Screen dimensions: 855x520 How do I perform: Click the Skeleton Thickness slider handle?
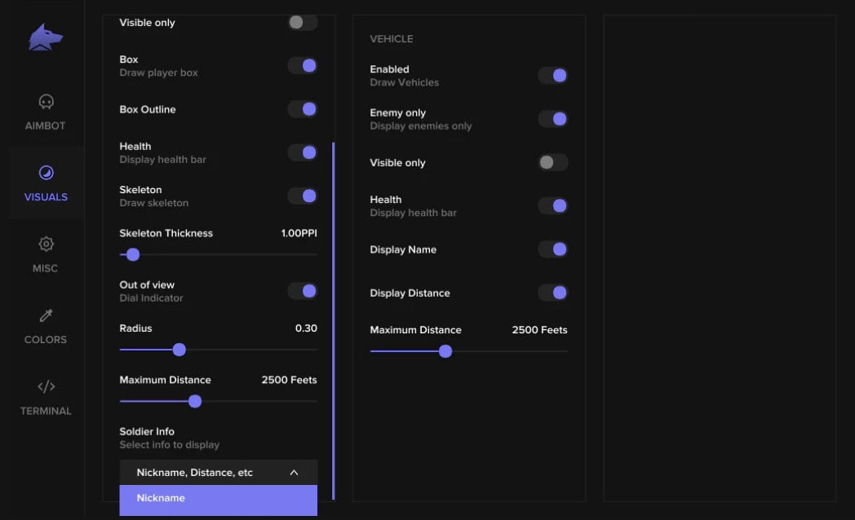[x=133, y=255]
